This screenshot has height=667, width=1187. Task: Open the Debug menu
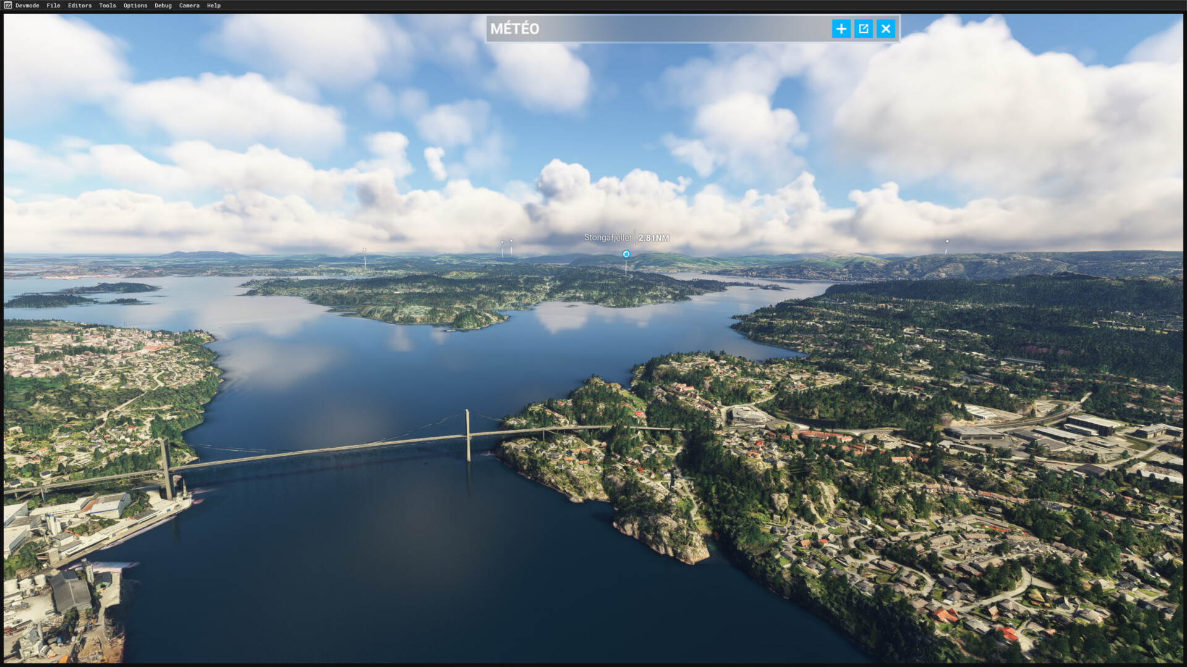point(163,6)
